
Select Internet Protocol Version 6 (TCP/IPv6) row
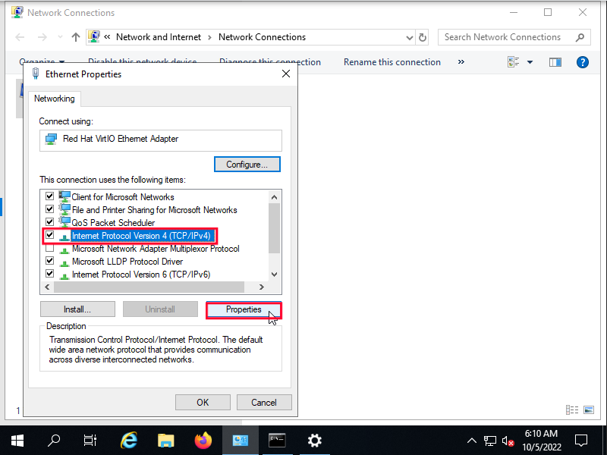click(141, 275)
